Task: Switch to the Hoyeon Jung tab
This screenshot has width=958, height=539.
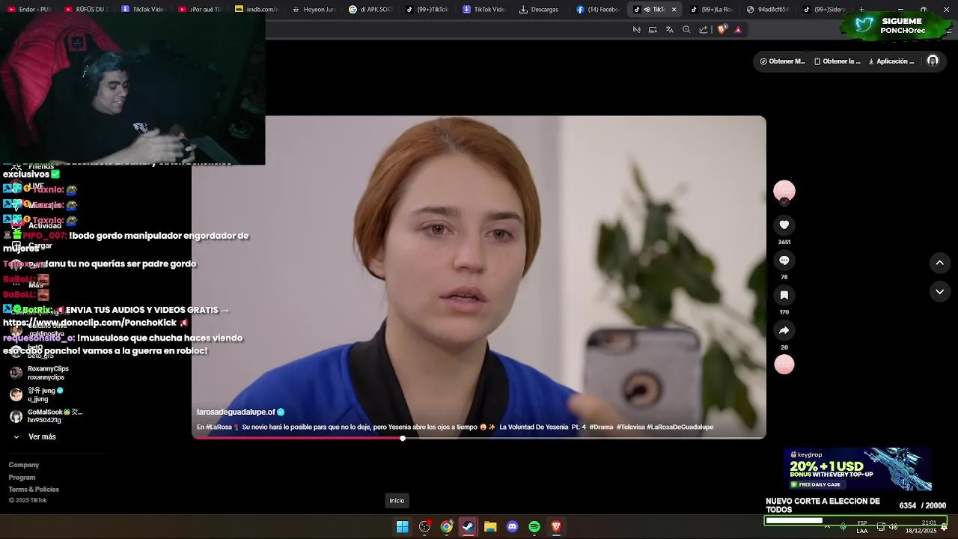Action: point(314,10)
